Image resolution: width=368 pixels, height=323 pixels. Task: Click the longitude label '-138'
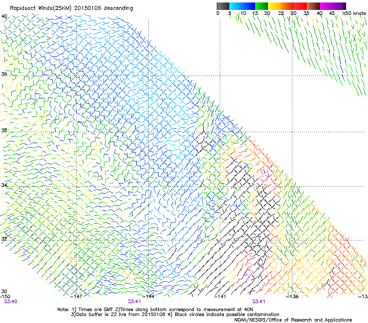pyautogui.click(x=292, y=296)
